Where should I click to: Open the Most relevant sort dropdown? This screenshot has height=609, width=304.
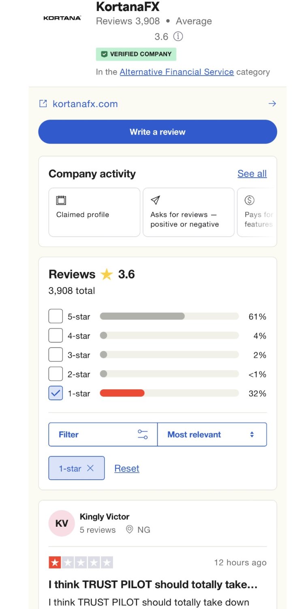coord(212,435)
